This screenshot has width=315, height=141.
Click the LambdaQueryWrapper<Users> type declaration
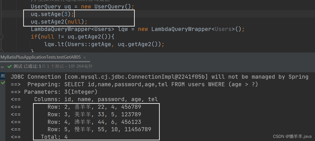73,29
